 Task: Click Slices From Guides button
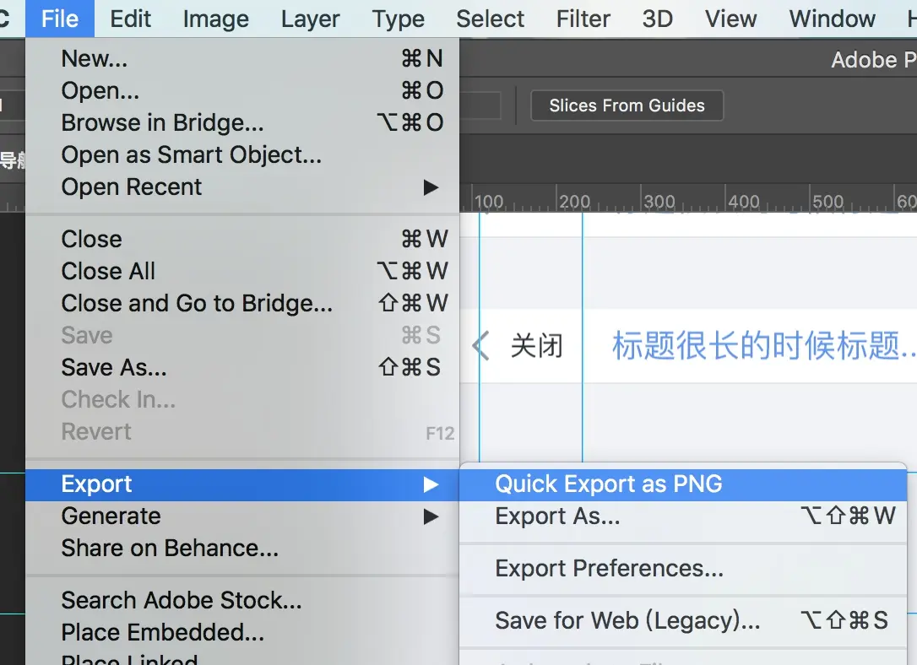point(627,105)
